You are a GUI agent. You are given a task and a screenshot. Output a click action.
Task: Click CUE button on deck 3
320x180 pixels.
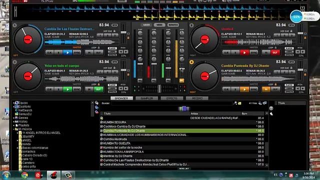tap(49, 89)
